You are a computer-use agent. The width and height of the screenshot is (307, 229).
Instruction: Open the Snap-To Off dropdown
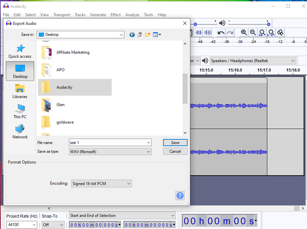coord(53,225)
